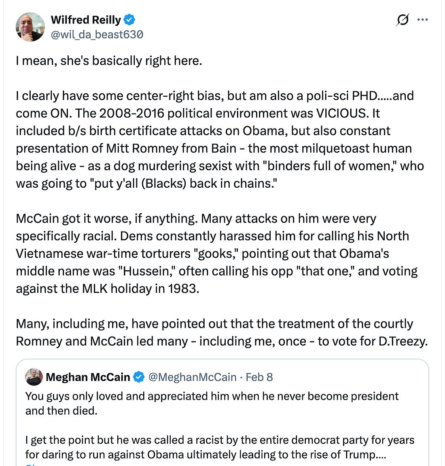Viewport: 445px width, 466px height.
Task: Click Wilfred Reilly's profile picture
Action: click(30, 27)
